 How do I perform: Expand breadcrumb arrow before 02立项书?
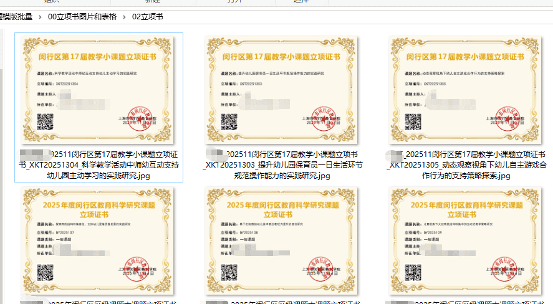pos(124,17)
